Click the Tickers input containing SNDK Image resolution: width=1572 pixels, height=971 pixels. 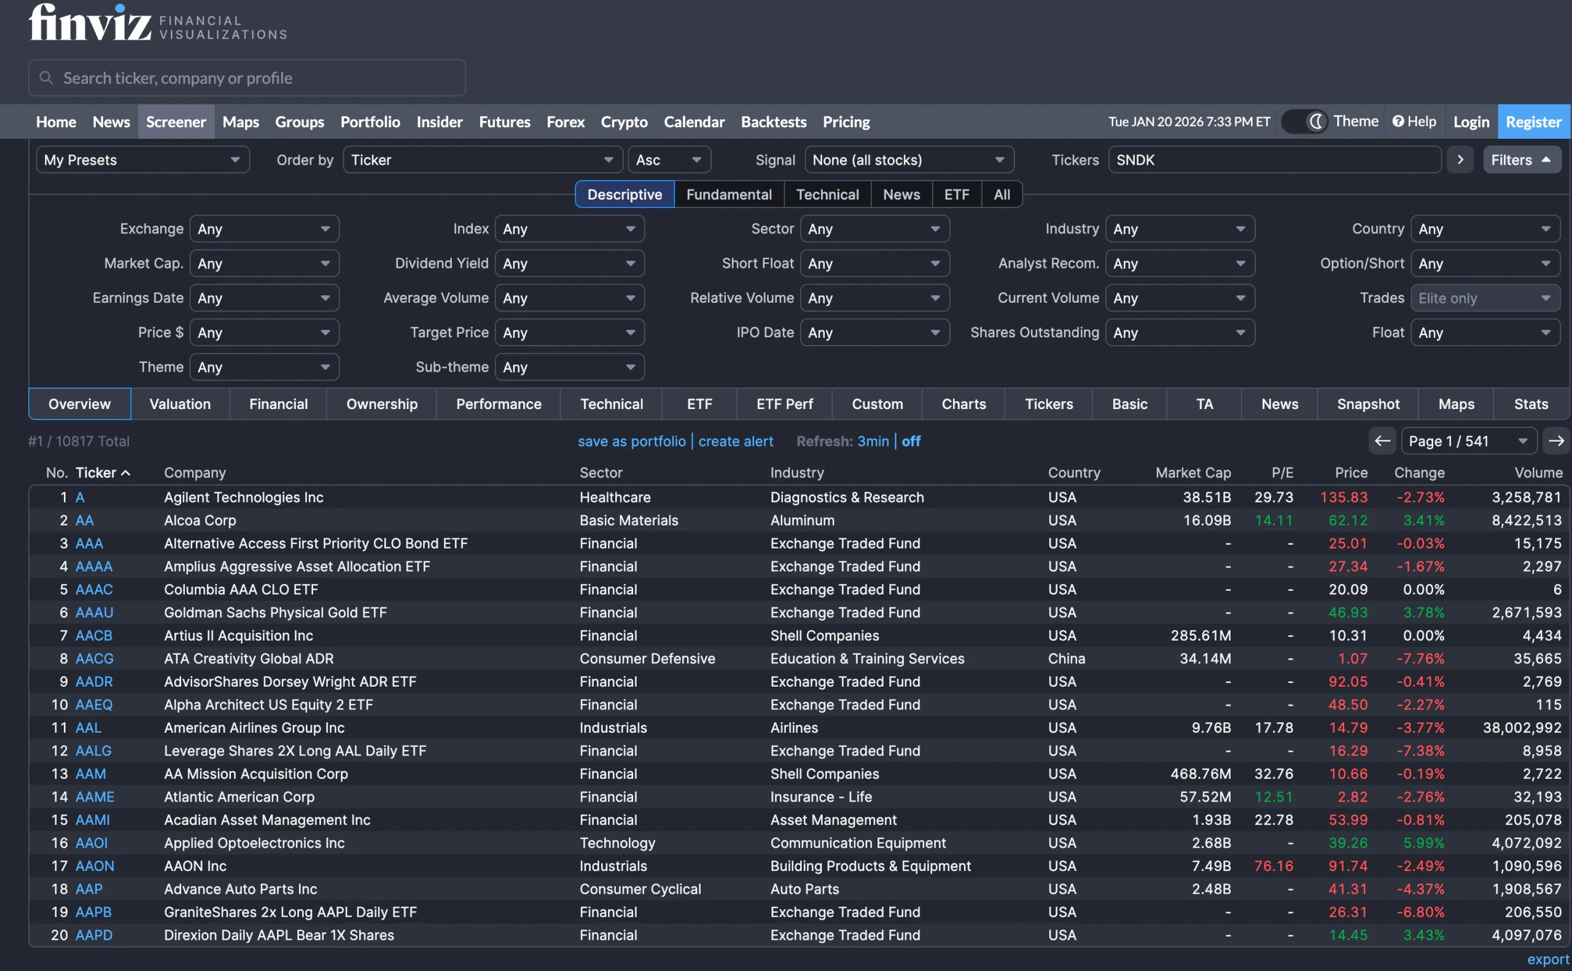pos(1274,160)
